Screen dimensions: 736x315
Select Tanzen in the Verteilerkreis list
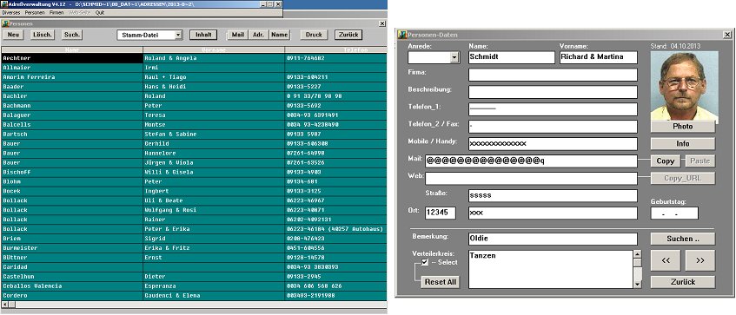[482, 256]
